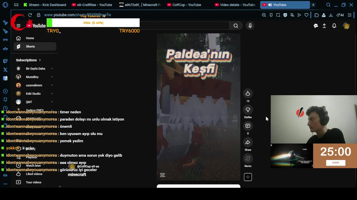Viewport: 357px width, 200px height.
Task: Open Opera menu logo button
Action: tap(5, 5)
